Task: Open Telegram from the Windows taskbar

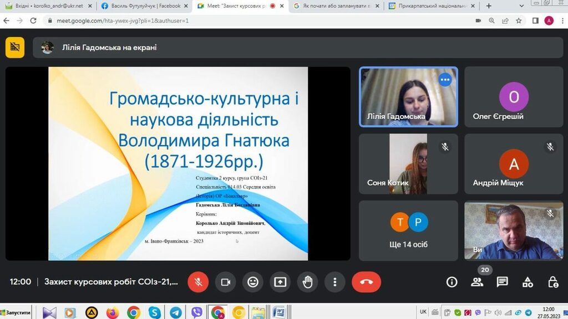Action: 175,312
